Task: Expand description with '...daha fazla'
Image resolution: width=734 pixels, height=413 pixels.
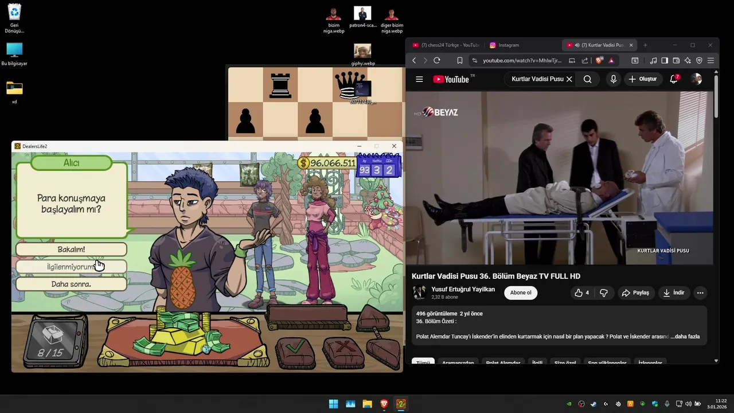Action: [x=685, y=337]
